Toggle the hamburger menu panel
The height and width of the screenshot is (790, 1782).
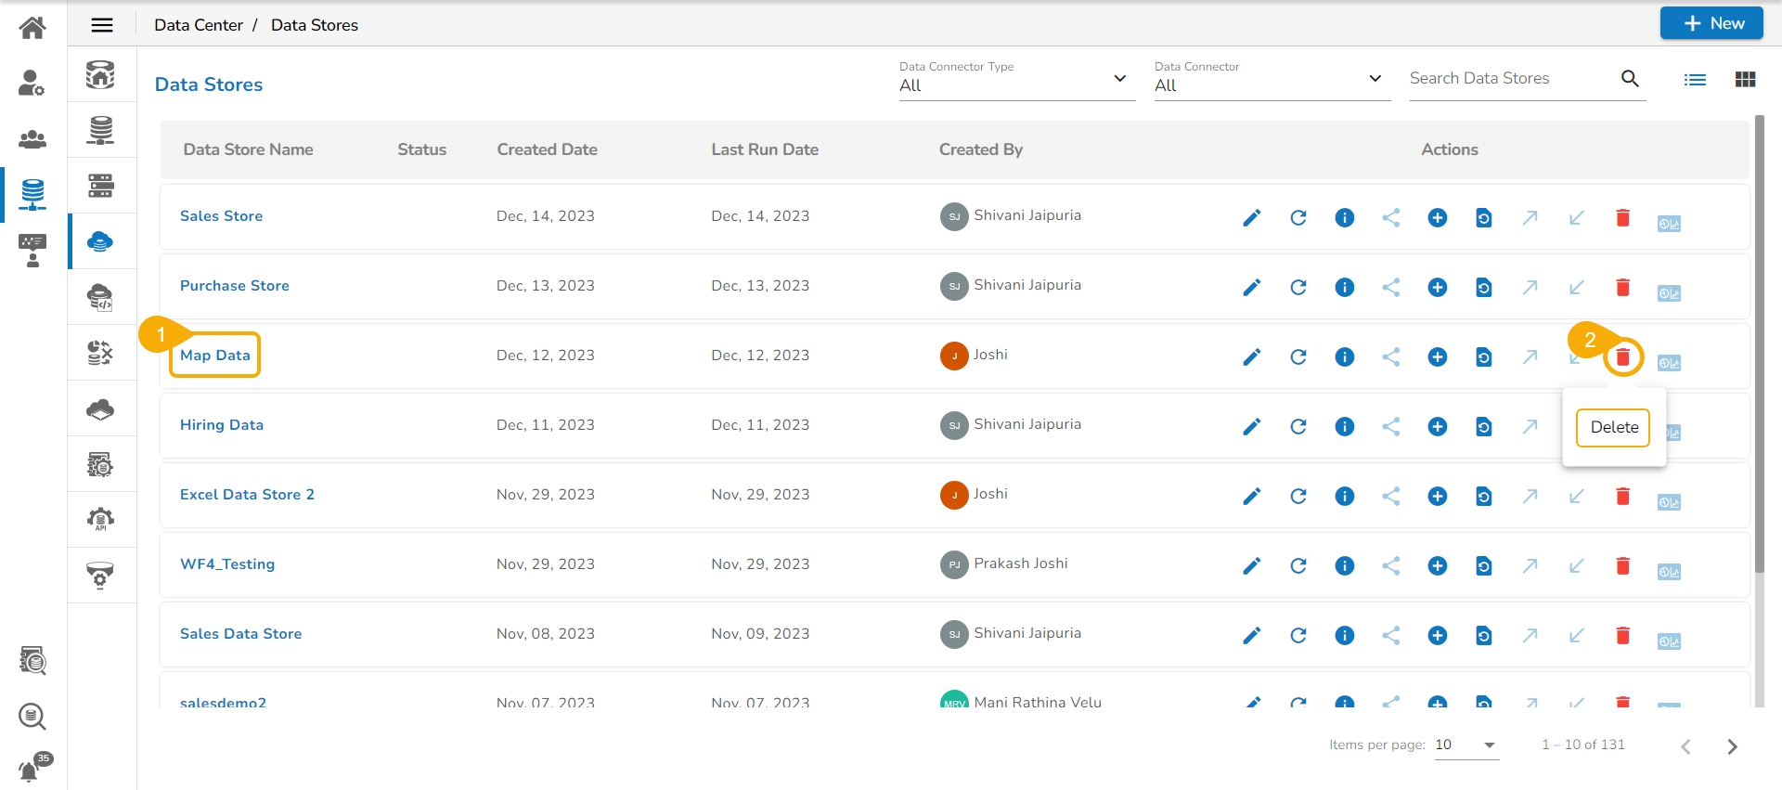102,25
